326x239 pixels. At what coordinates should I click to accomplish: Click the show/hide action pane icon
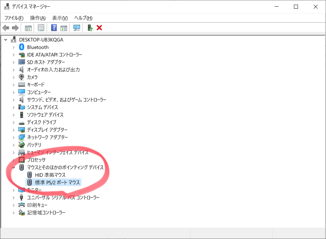click(64, 28)
